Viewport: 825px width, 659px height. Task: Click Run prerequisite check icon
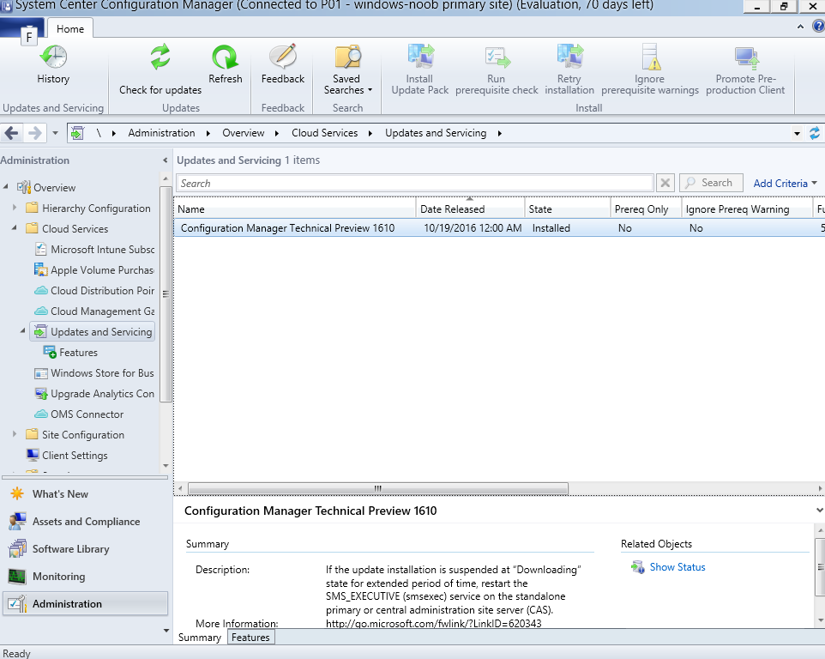[497, 57]
